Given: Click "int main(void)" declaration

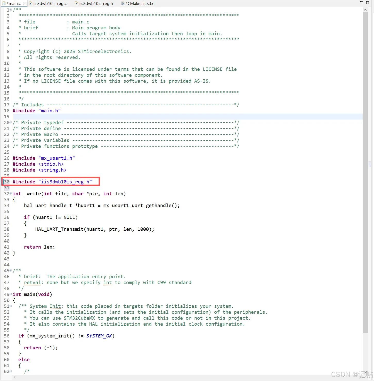Looking at the screenshot, I should point(32,294).
